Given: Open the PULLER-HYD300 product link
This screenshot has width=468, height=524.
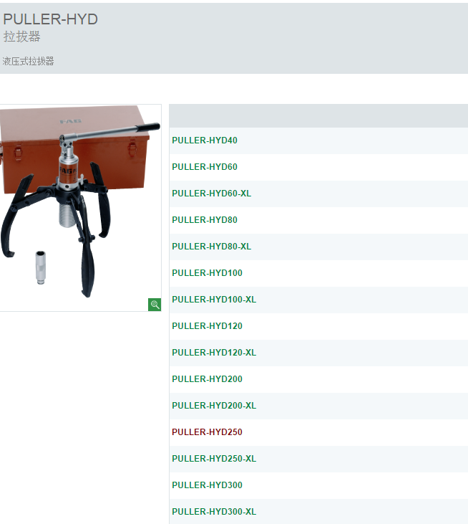Looking at the screenshot, I should [x=207, y=485].
